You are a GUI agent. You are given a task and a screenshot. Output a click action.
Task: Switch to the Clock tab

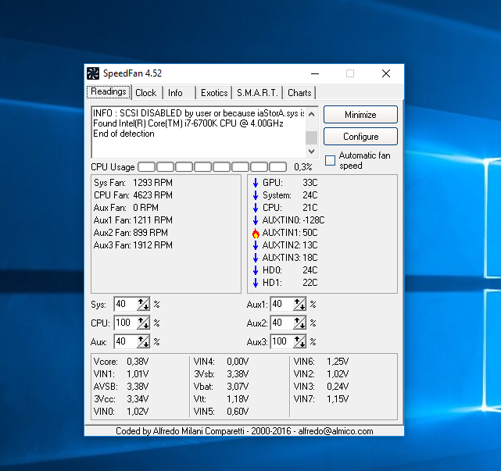point(145,93)
